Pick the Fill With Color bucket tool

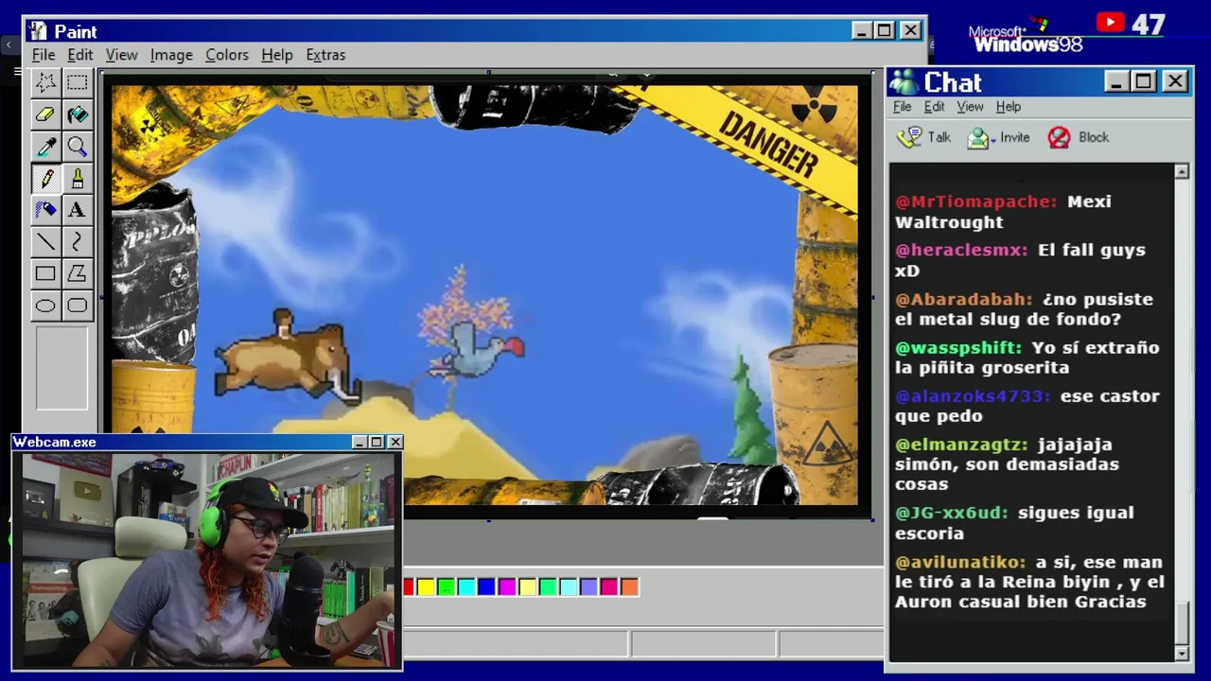[x=78, y=114]
